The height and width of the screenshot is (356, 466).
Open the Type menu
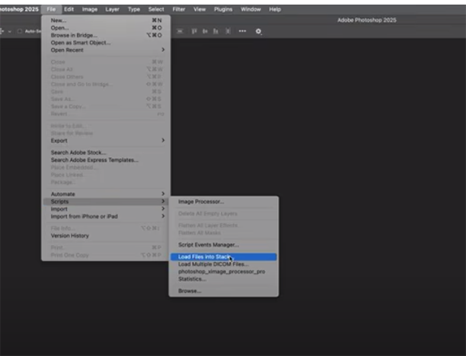point(134,9)
